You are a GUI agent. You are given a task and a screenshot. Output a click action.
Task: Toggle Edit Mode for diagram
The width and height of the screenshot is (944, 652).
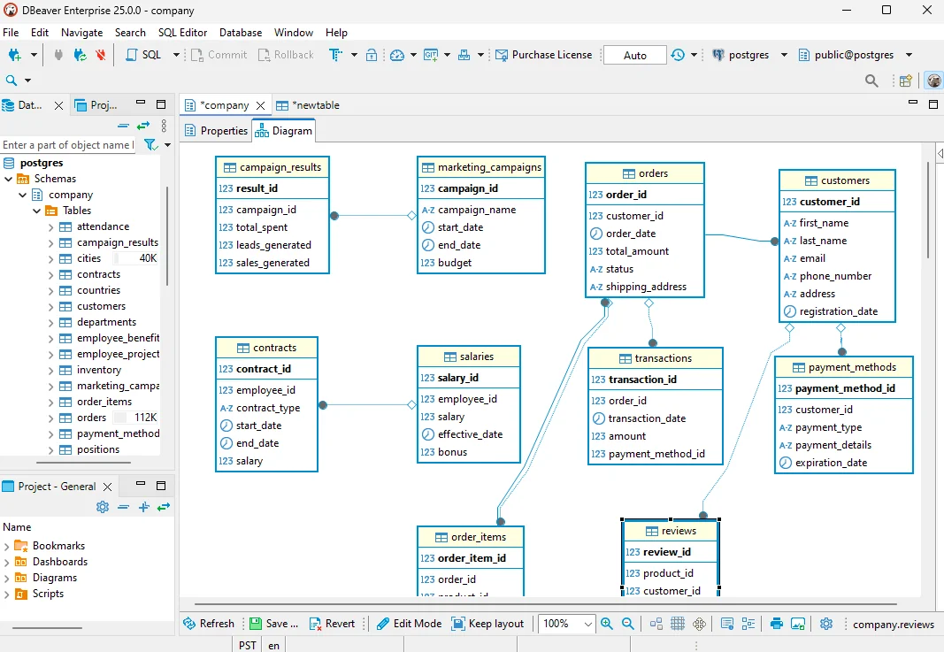[x=410, y=624]
